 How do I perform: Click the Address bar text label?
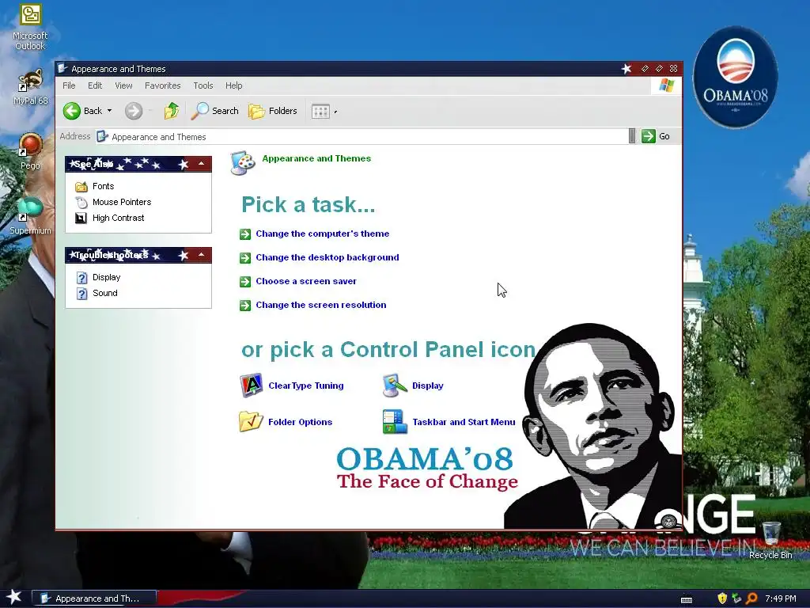[x=75, y=136]
